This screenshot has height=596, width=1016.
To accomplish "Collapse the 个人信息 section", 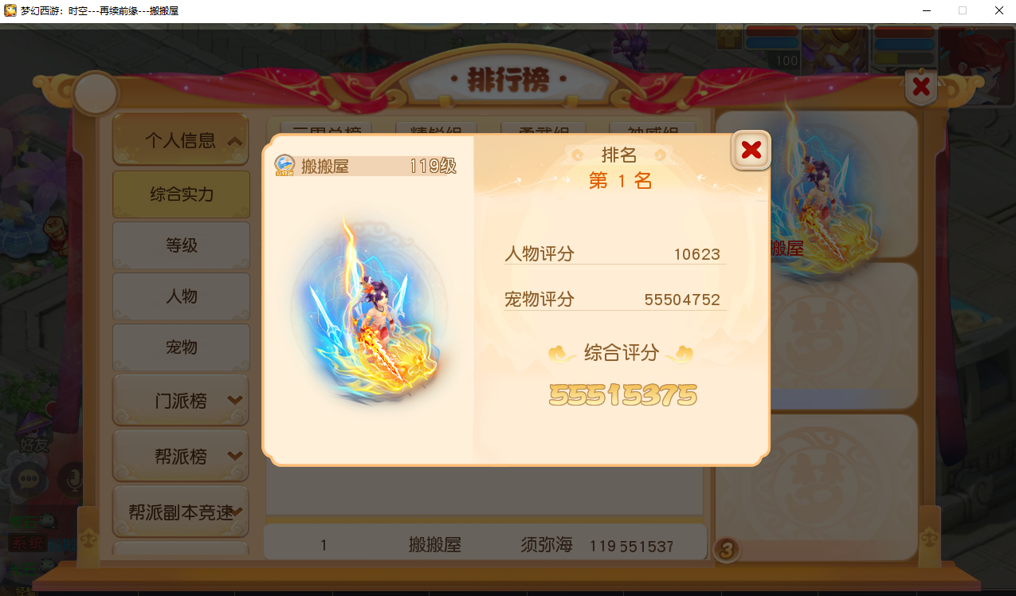I will tap(181, 141).
